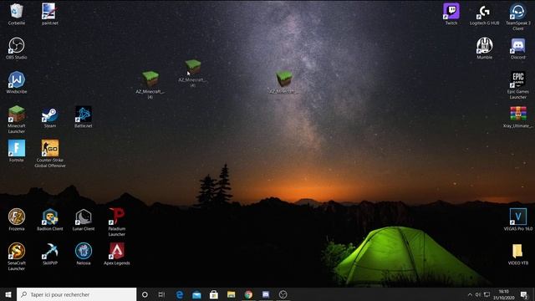Click the Steam desktop icon
Screen dimensions: 535x301
(x=50, y=117)
